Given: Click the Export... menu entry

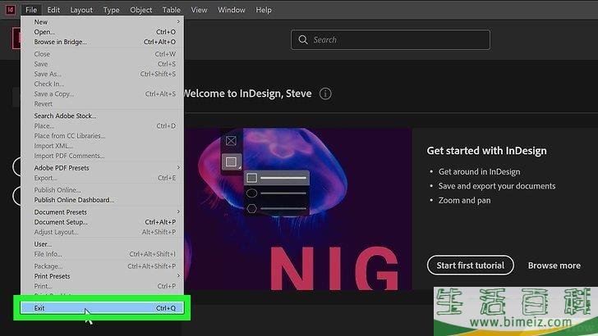Looking at the screenshot, I should click(x=102, y=178).
